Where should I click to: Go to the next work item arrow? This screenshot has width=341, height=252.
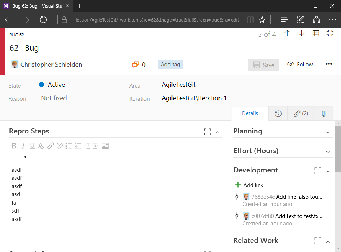(301, 33)
